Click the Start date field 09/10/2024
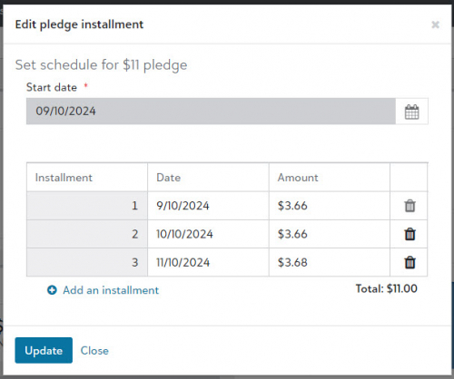Screen dimensions: 454x379 click(x=211, y=112)
